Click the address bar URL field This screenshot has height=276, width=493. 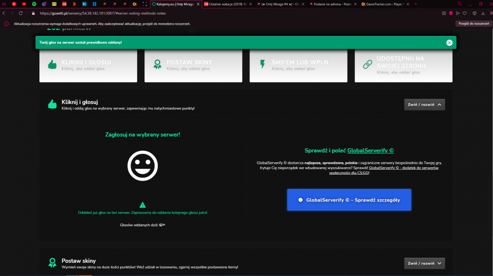[x=103, y=13]
